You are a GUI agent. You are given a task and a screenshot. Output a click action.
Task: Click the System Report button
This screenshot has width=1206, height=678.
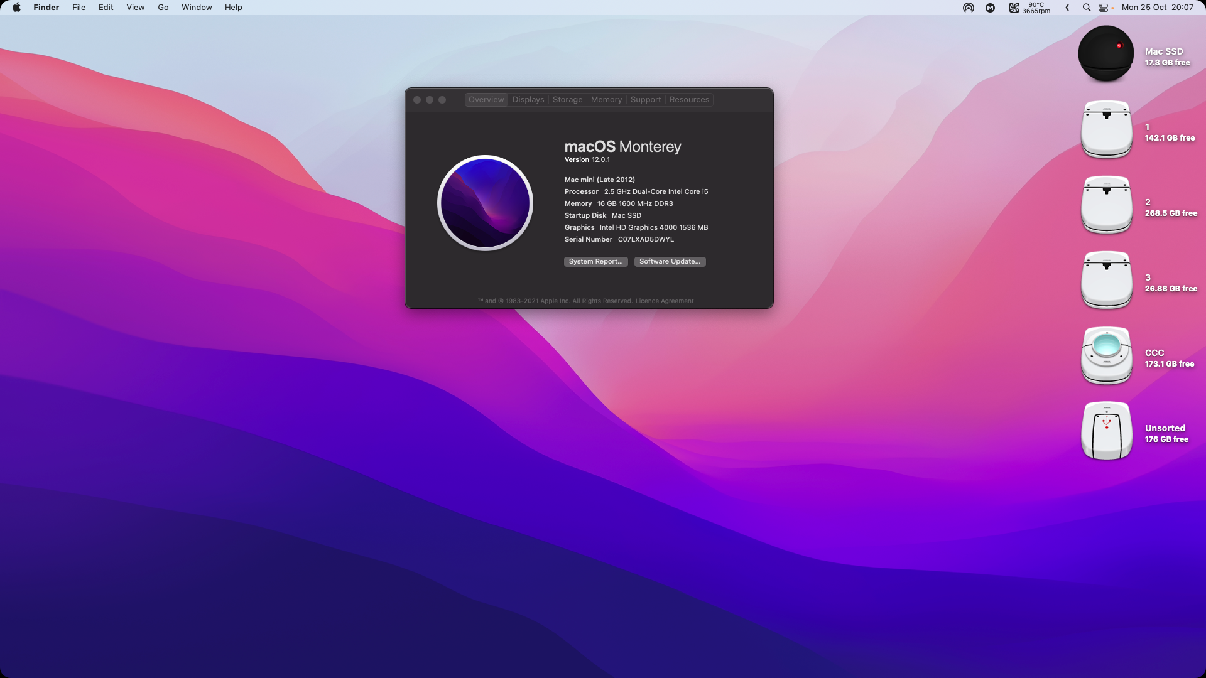pos(595,262)
